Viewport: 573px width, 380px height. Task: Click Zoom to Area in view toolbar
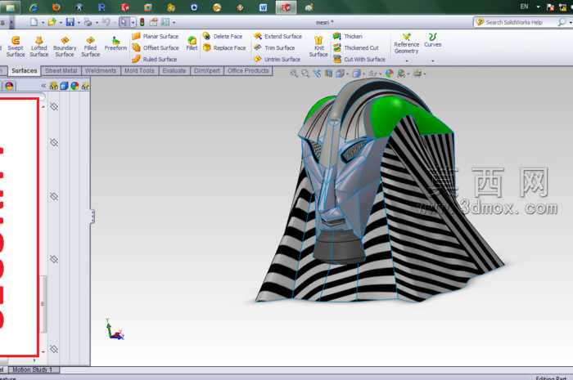[305, 74]
